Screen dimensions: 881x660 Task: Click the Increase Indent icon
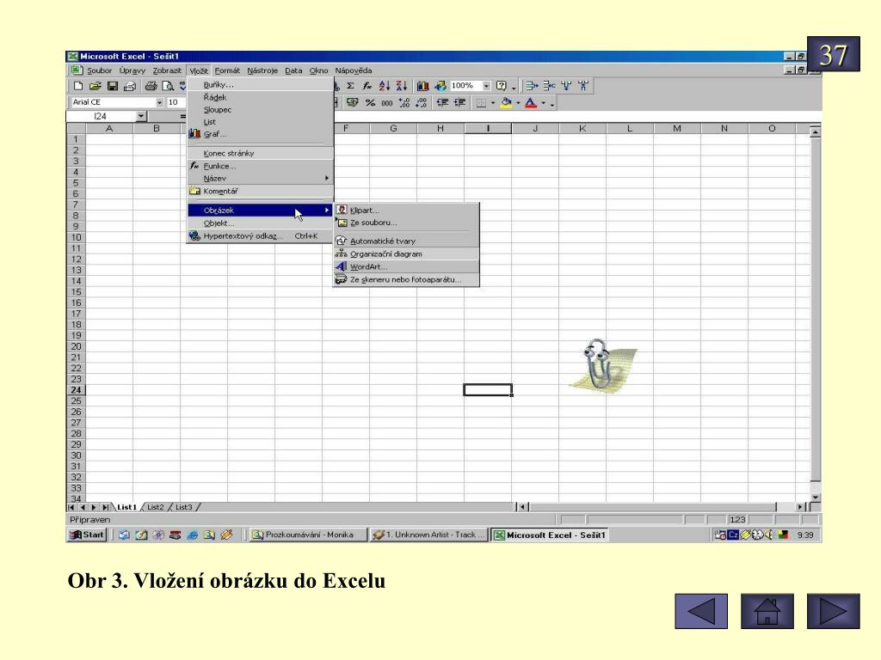[460, 103]
